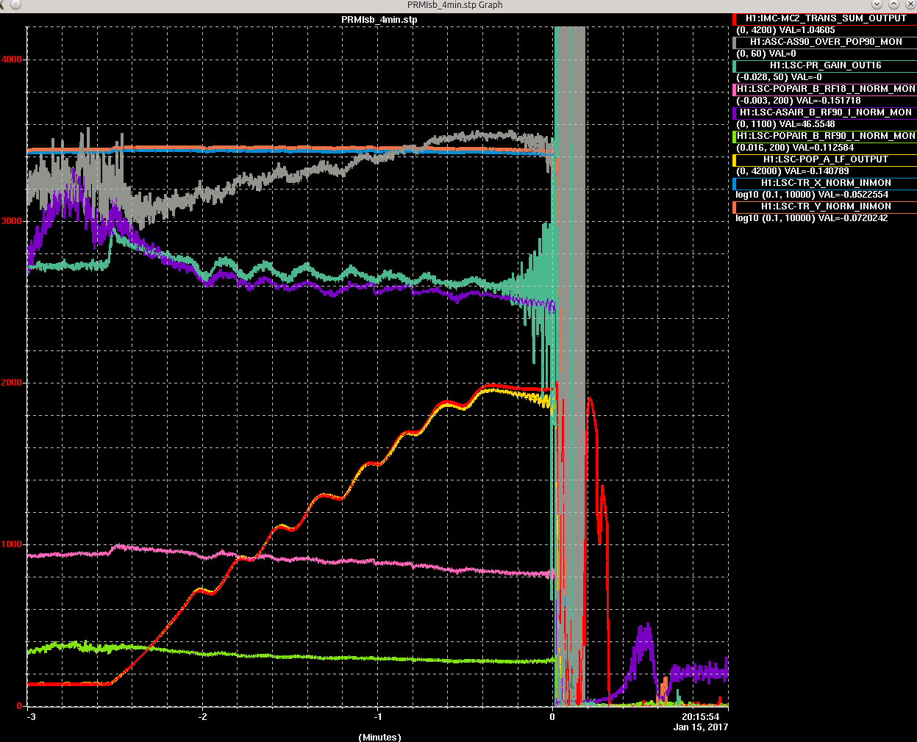
Task: Click the -2 label on the time axis
Action: click(x=204, y=716)
